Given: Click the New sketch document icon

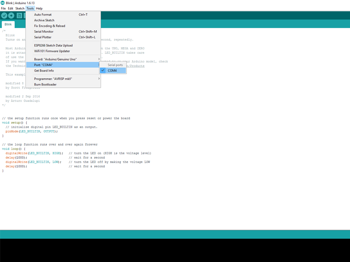Looking at the screenshot, I should pos(19,16).
